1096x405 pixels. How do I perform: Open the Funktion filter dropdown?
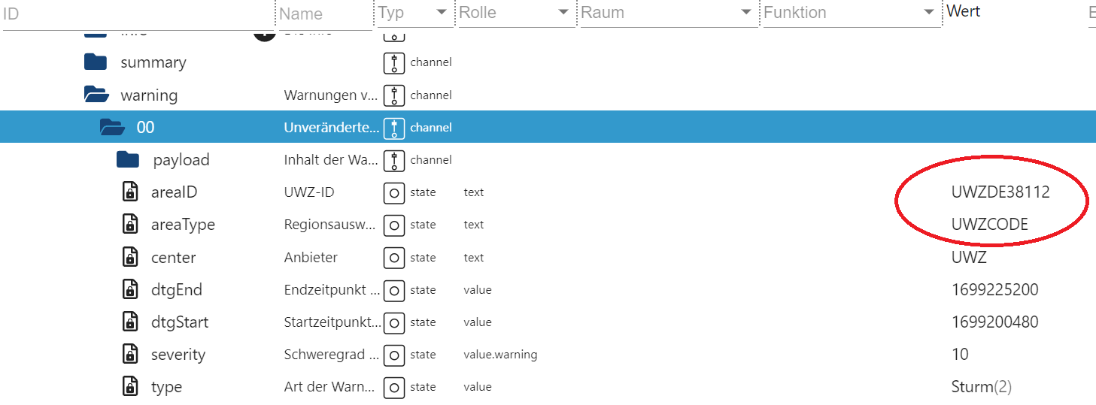pyautogui.click(x=929, y=13)
